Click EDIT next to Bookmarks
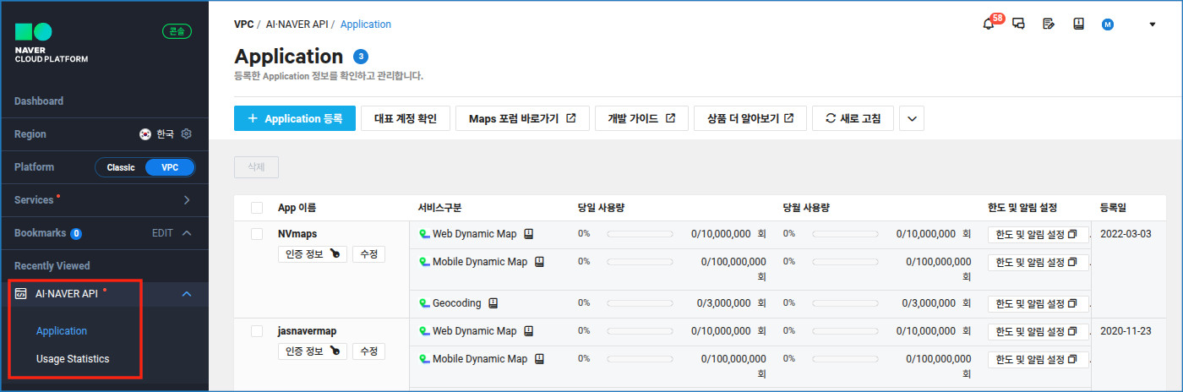This screenshot has height=392, width=1183. tap(162, 233)
